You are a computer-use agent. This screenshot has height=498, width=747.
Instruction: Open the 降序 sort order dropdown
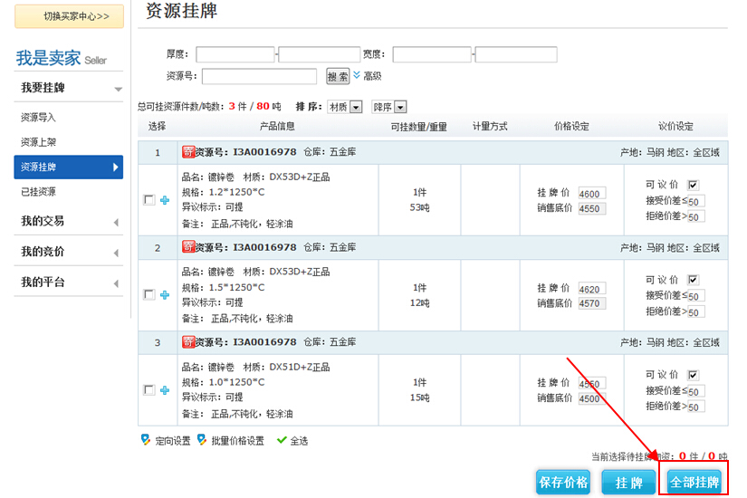tap(389, 107)
